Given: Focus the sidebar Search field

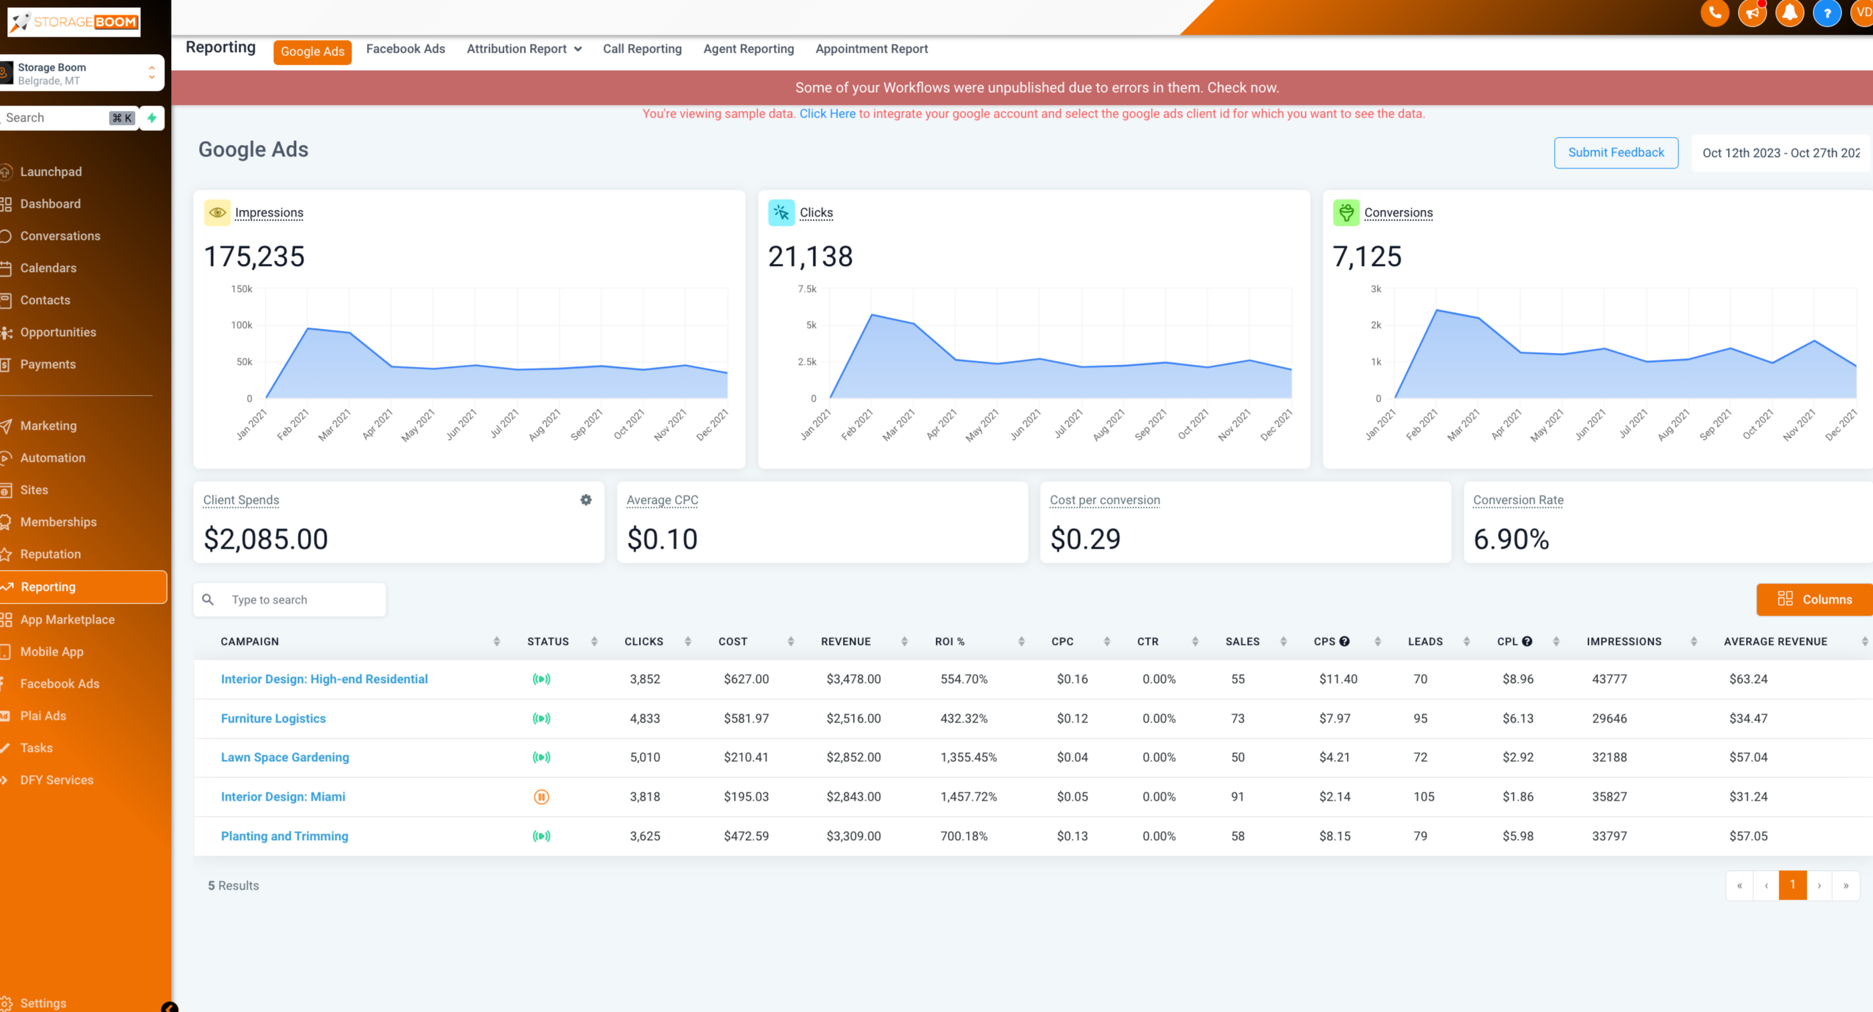Looking at the screenshot, I should [69, 118].
